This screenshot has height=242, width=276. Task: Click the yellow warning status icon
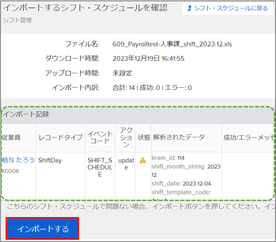pyautogui.click(x=143, y=160)
